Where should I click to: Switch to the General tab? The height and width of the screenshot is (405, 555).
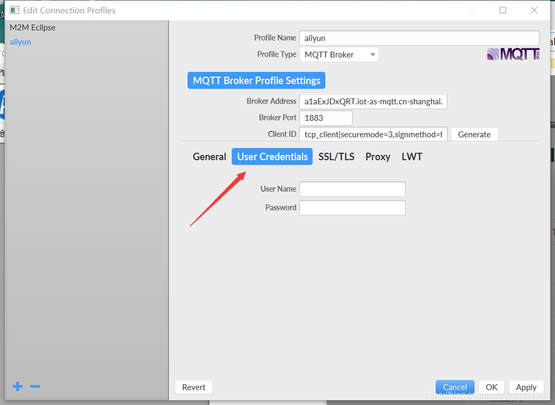coord(209,156)
